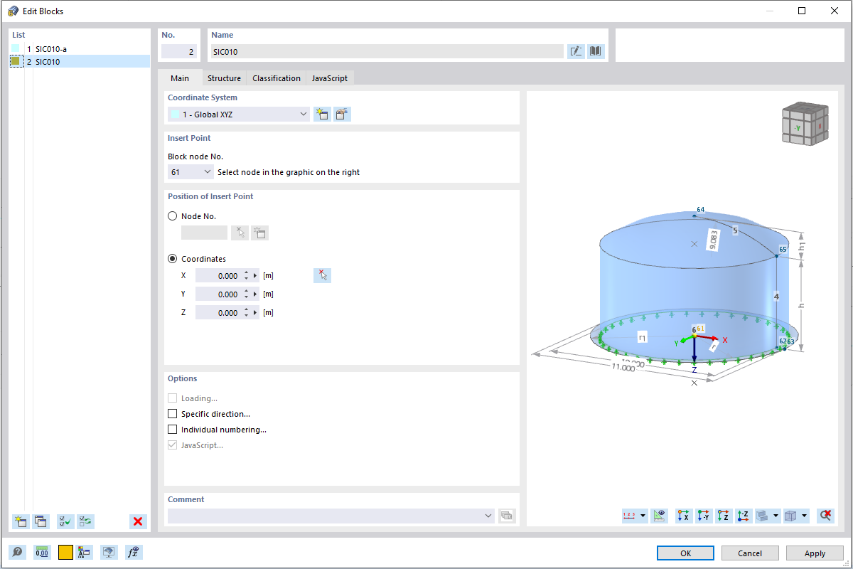Click the cancel zoom icon below the graphic
853x569 pixels.
(825, 515)
